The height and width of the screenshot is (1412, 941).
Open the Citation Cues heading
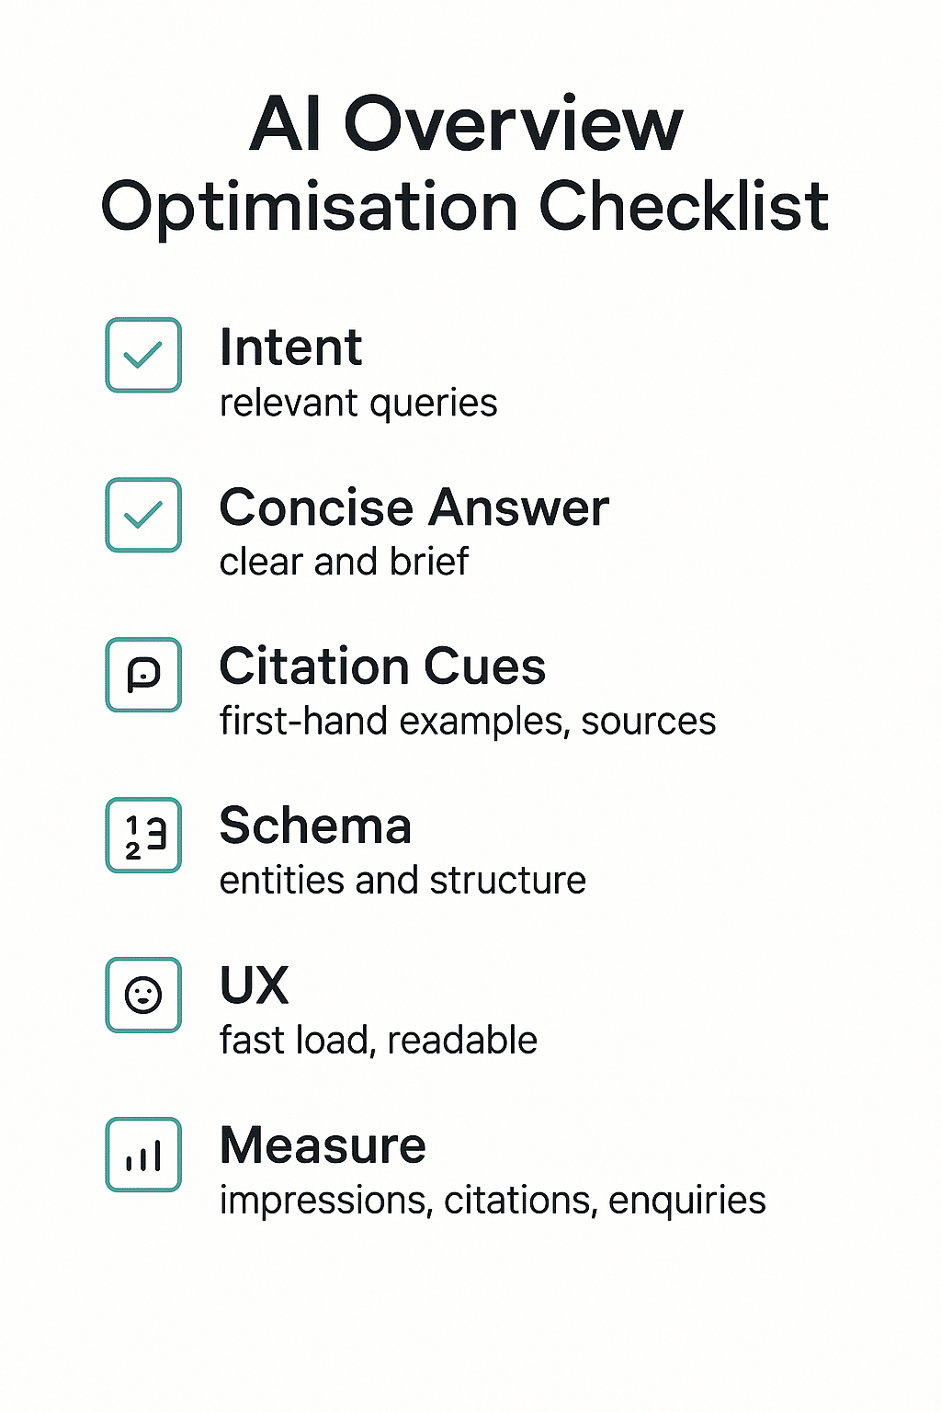click(382, 666)
